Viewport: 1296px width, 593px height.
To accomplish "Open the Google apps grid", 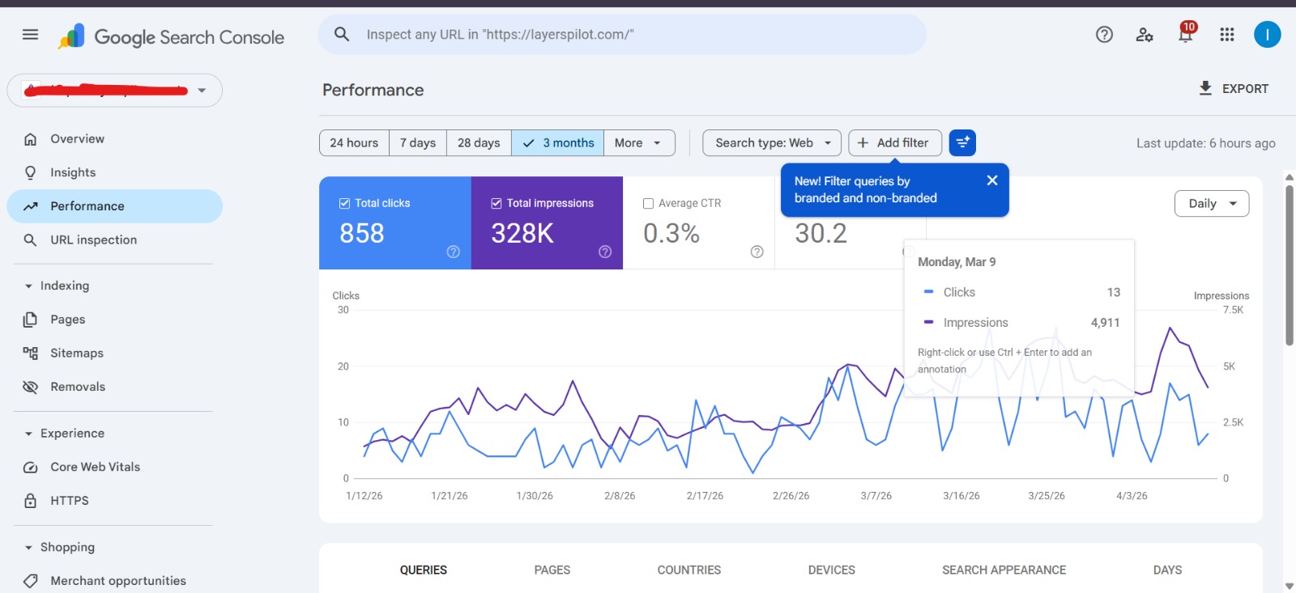I will (x=1226, y=35).
